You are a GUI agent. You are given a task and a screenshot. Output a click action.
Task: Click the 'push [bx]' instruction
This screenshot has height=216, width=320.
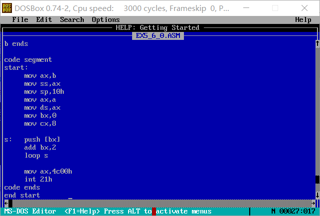click(x=42, y=140)
